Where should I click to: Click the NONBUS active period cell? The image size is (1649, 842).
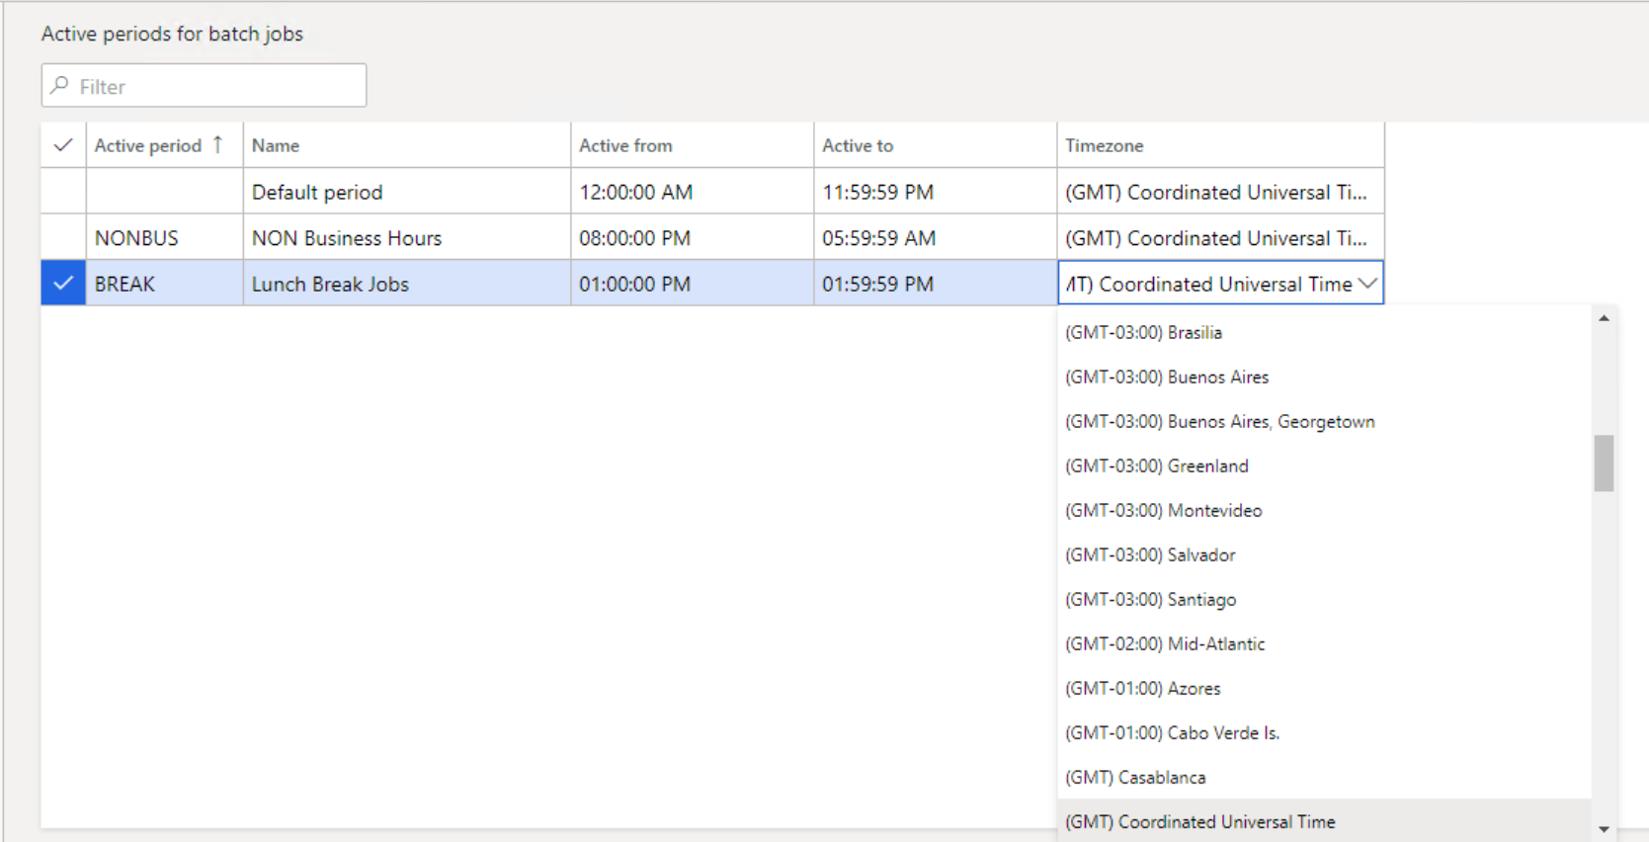[x=165, y=238]
